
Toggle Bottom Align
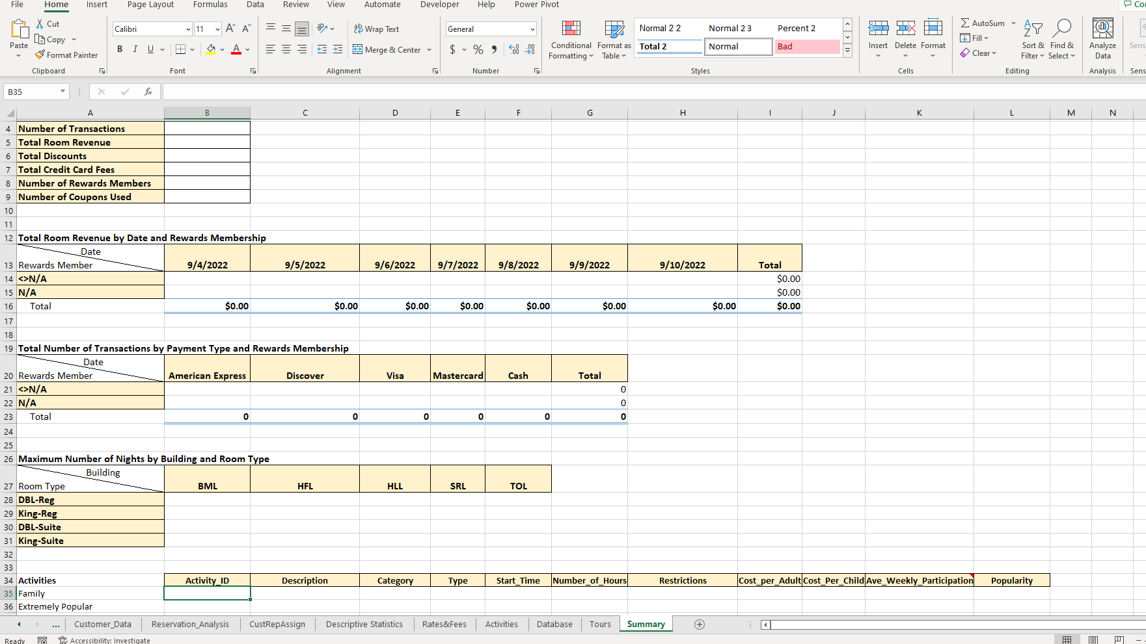tap(302, 29)
